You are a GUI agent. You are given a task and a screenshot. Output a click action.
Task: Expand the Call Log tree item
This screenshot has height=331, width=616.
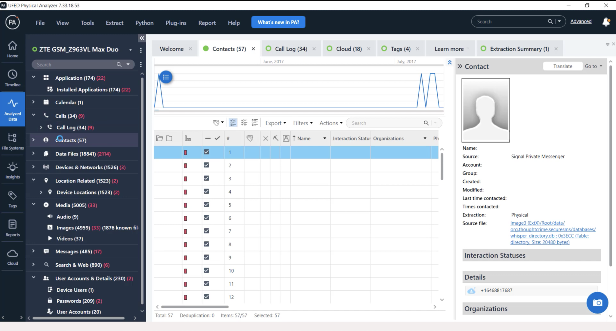tap(41, 127)
